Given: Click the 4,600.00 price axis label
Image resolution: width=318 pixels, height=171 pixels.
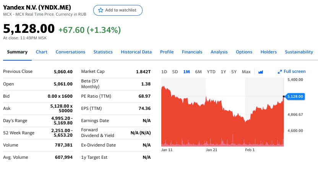Looking at the screenshot, I should [x=295, y=131].
